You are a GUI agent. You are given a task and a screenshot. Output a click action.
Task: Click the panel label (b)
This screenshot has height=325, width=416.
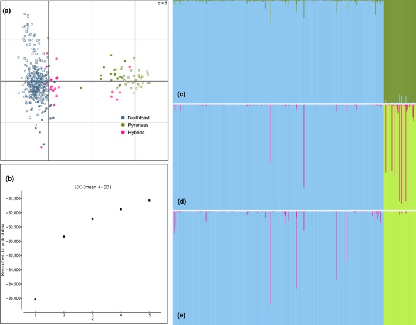tap(10, 178)
